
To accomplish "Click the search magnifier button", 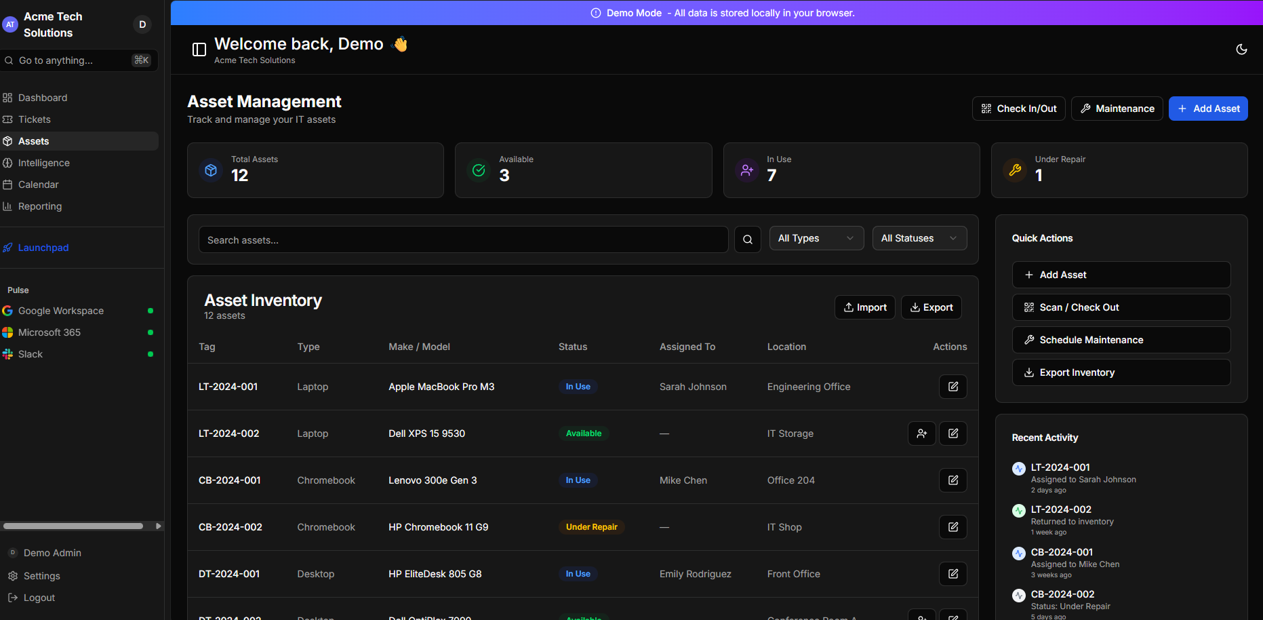I will [x=748, y=239].
